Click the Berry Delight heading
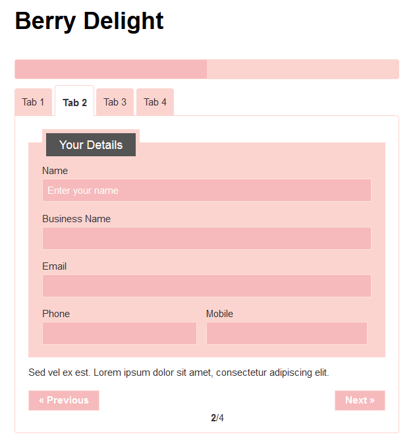415x447 pixels. [89, 21]
